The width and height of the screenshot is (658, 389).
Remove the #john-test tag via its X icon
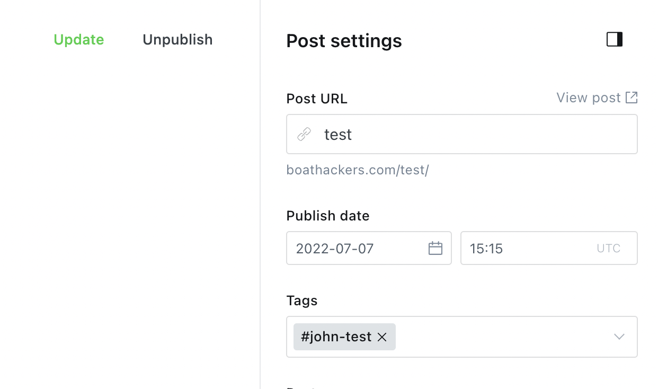pos(382,337)
